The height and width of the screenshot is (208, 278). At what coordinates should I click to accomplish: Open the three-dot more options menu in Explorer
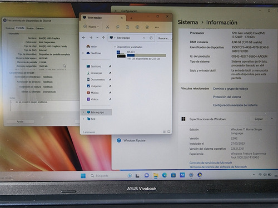(157, 27)
